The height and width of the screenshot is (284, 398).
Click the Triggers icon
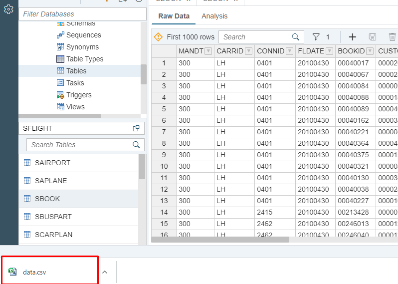(x=60, y=95)
